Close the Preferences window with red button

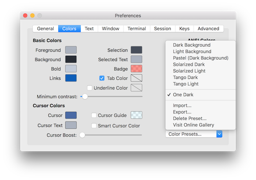click(25, 15)
